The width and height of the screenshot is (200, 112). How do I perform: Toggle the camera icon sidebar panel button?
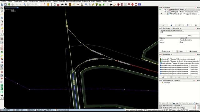(2, 96)
